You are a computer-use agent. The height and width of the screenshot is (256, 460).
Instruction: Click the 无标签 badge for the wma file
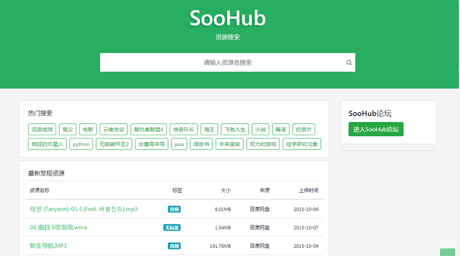pos(172,228)
